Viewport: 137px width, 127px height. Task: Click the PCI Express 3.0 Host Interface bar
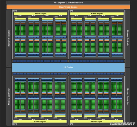pos(68,3)
